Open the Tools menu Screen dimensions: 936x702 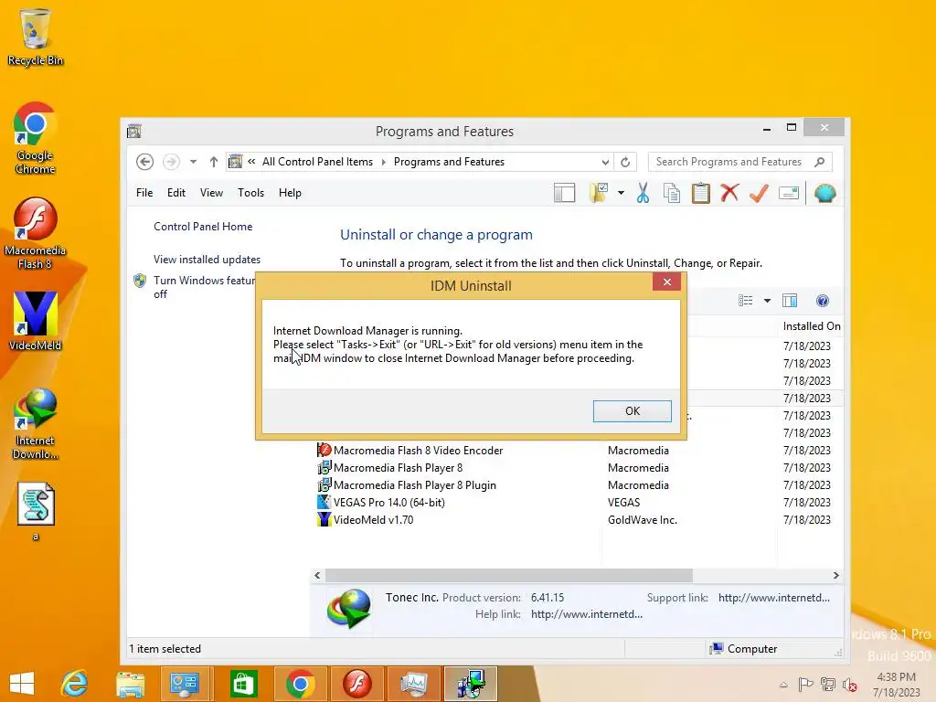pyautogui.click(x=250, y=193)
